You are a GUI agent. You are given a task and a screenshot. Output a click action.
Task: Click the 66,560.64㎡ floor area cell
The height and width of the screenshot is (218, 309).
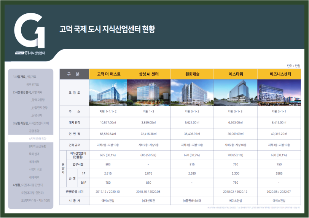pos(108,134)
